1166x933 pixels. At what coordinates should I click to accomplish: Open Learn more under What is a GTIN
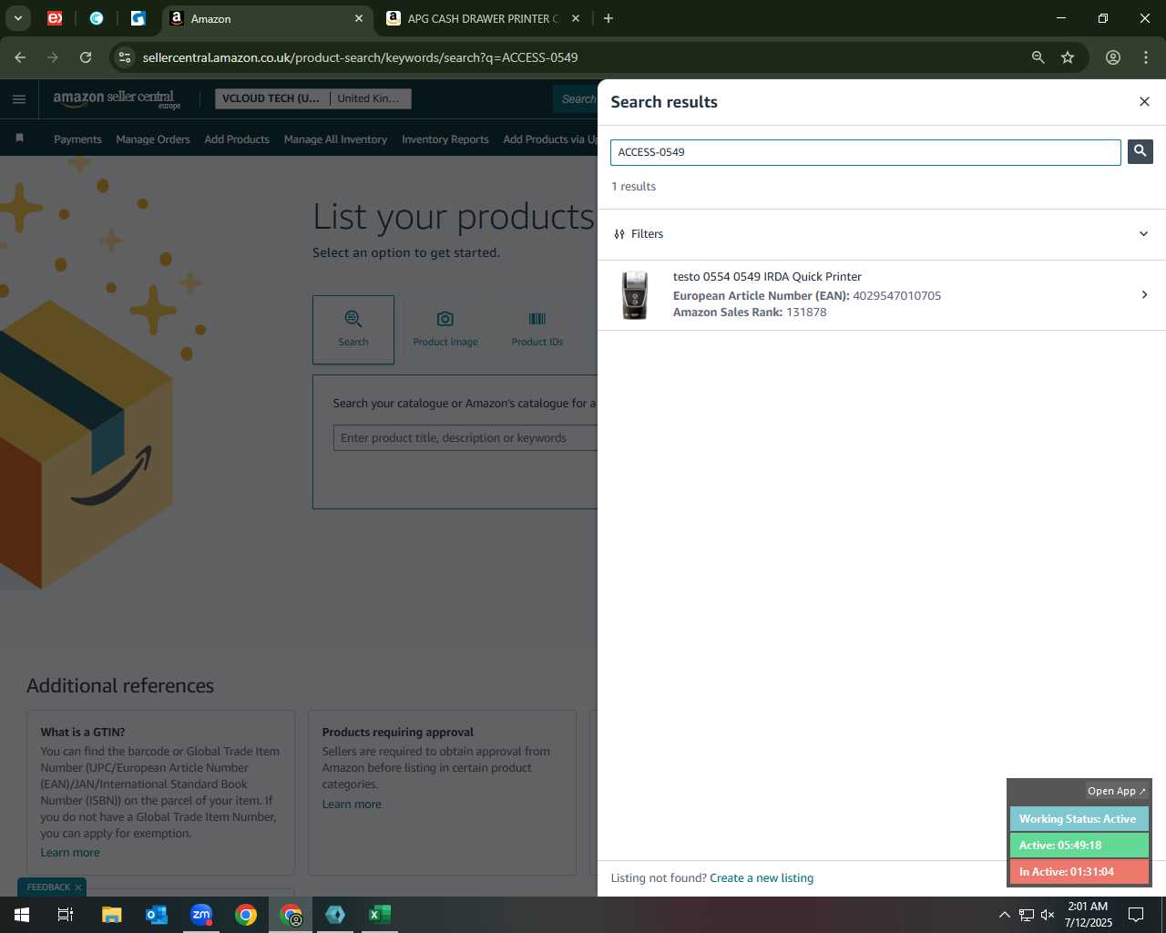[70, 853]
